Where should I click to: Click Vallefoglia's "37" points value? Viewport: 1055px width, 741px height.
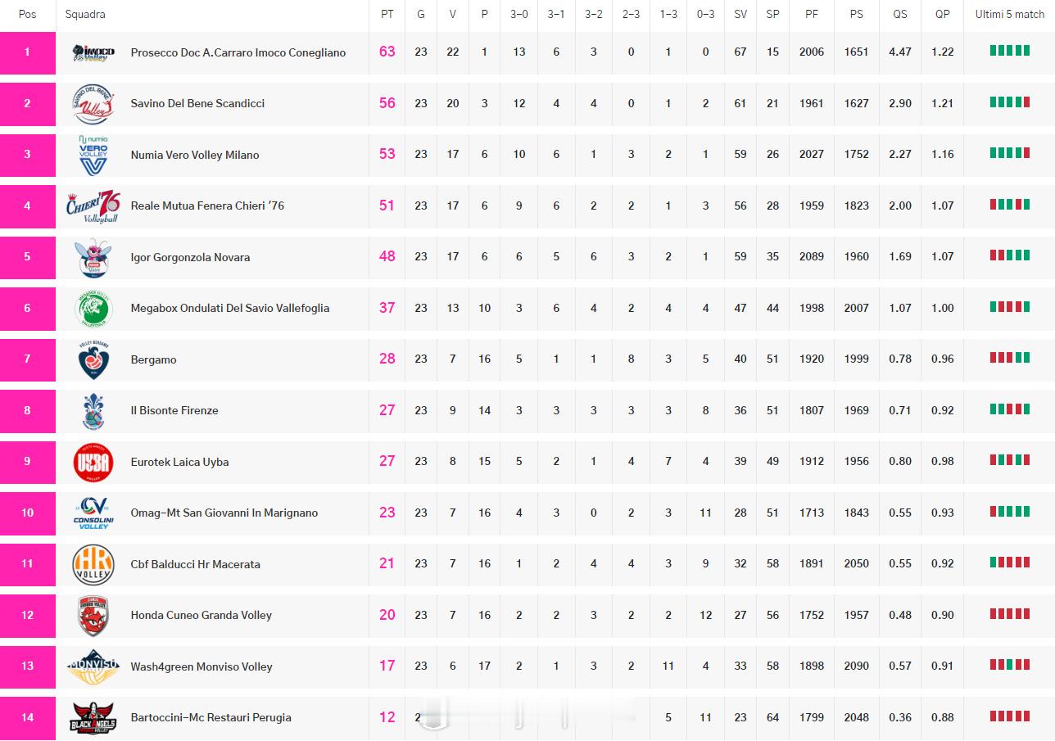click(387, 308)
